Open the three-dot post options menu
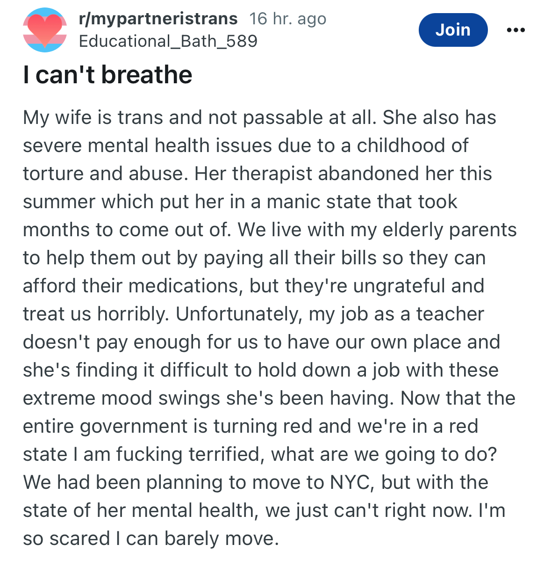Screen dimensions: 551x581 tap(515, 30)
